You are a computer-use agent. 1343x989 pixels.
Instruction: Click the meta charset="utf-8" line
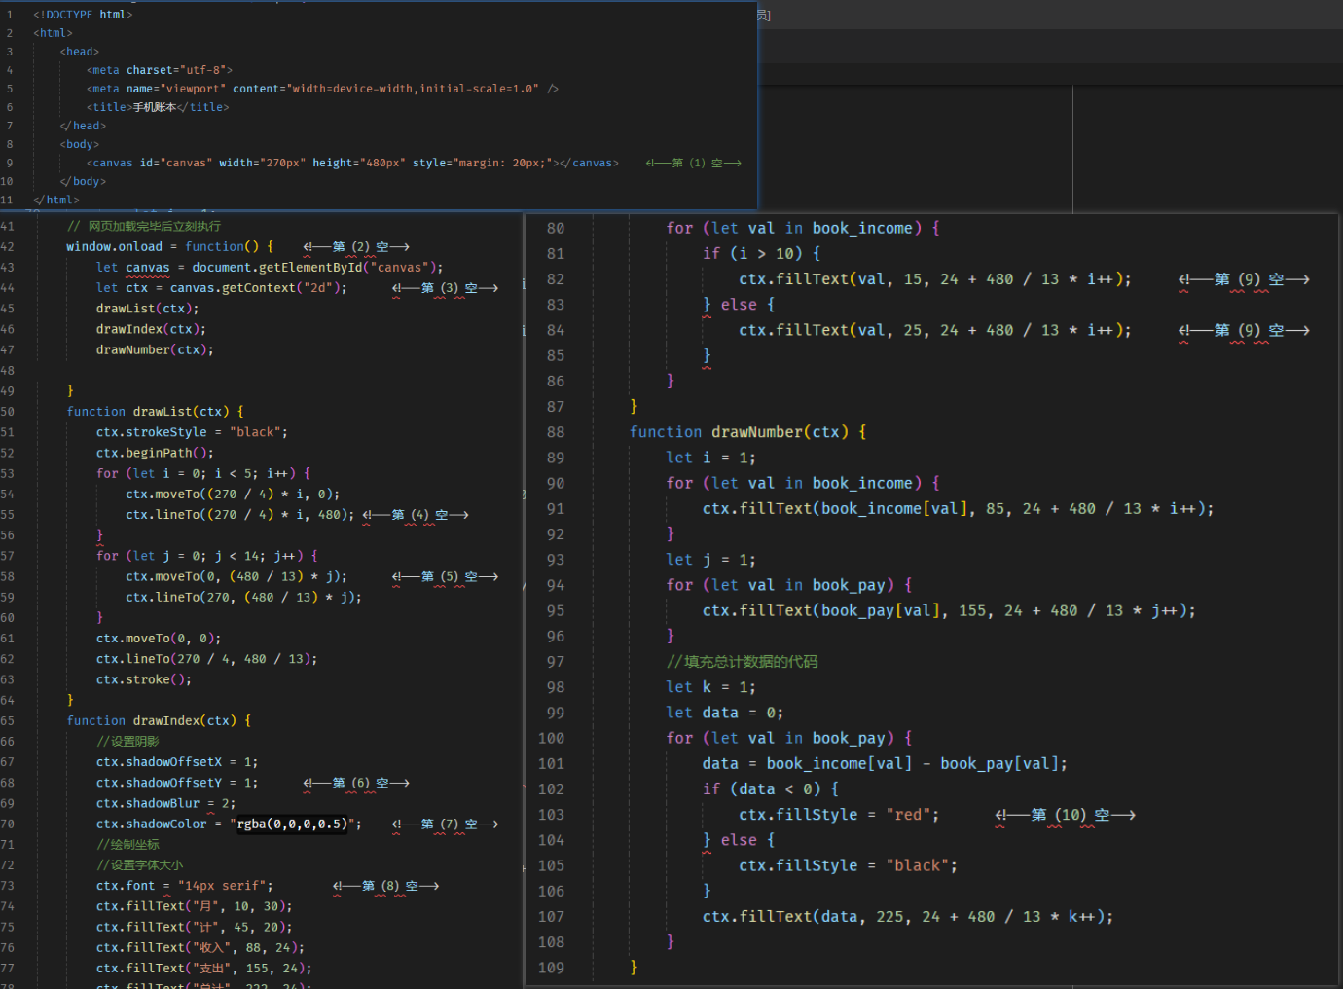click(x=160, y=70)
